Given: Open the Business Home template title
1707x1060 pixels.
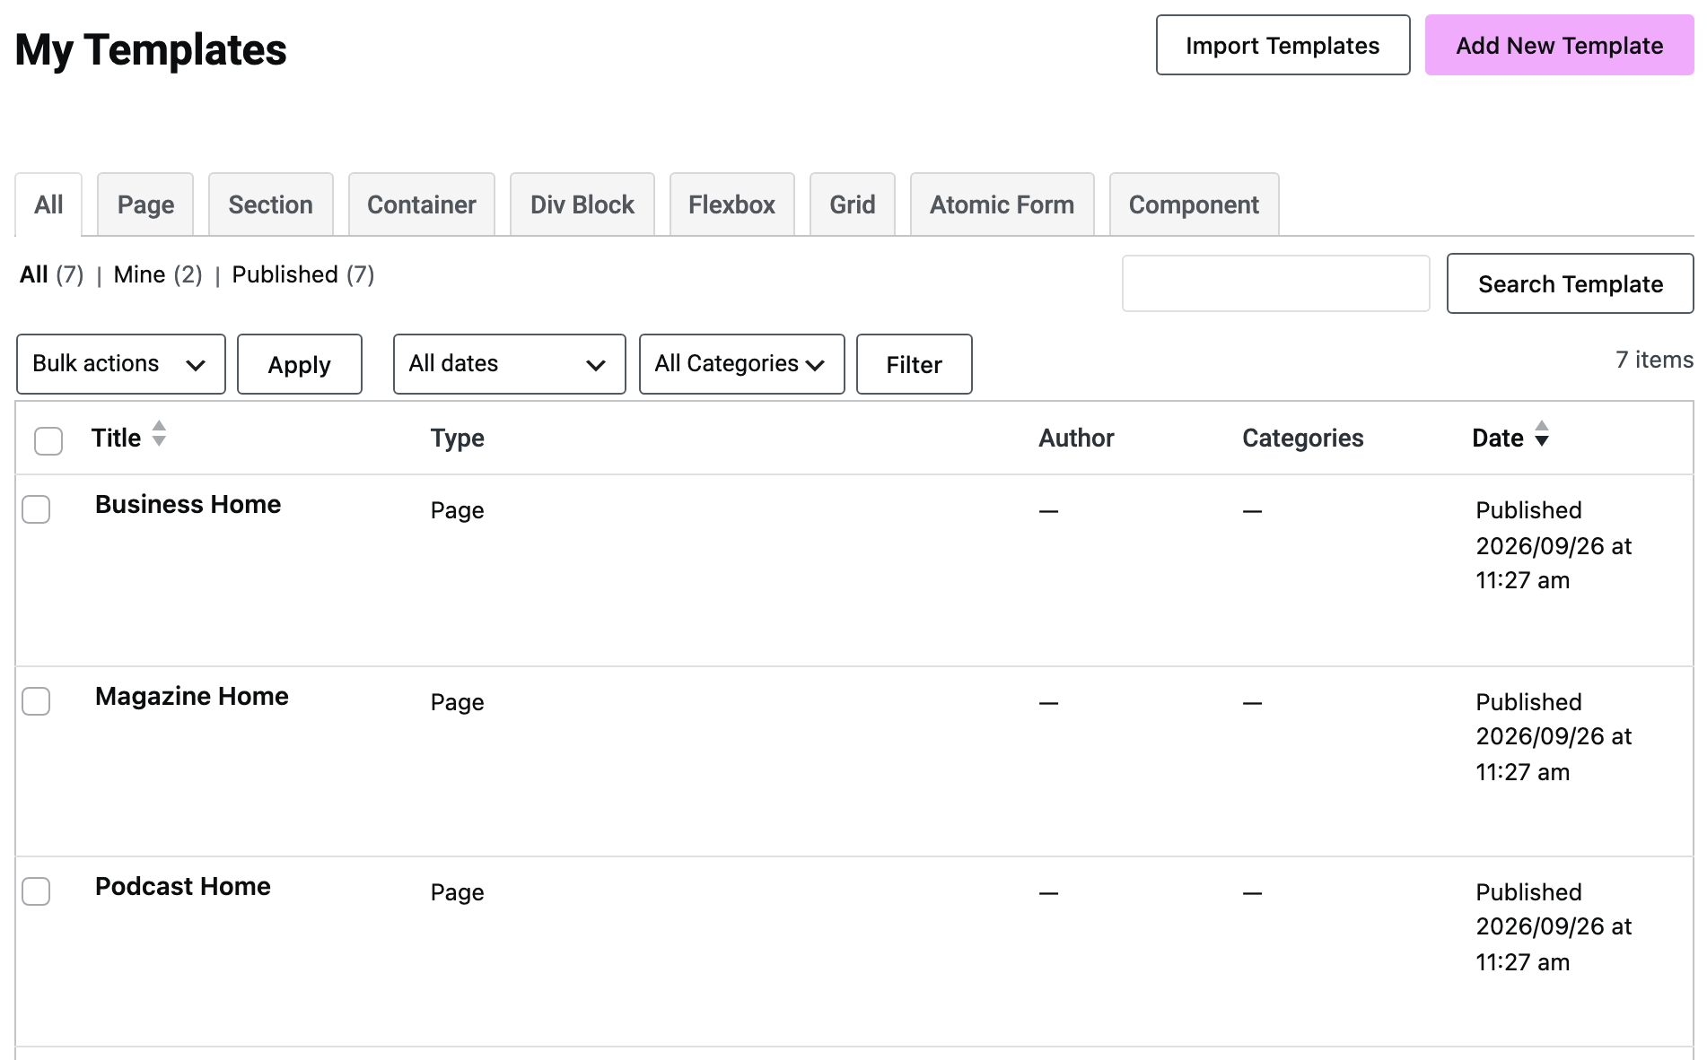Looking at the screenshot, I should 188,504.
